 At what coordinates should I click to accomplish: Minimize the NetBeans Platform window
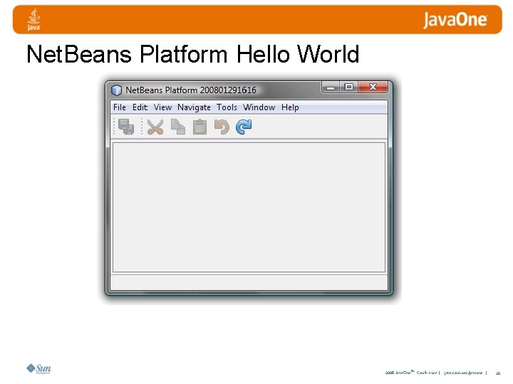click(331, 87)
